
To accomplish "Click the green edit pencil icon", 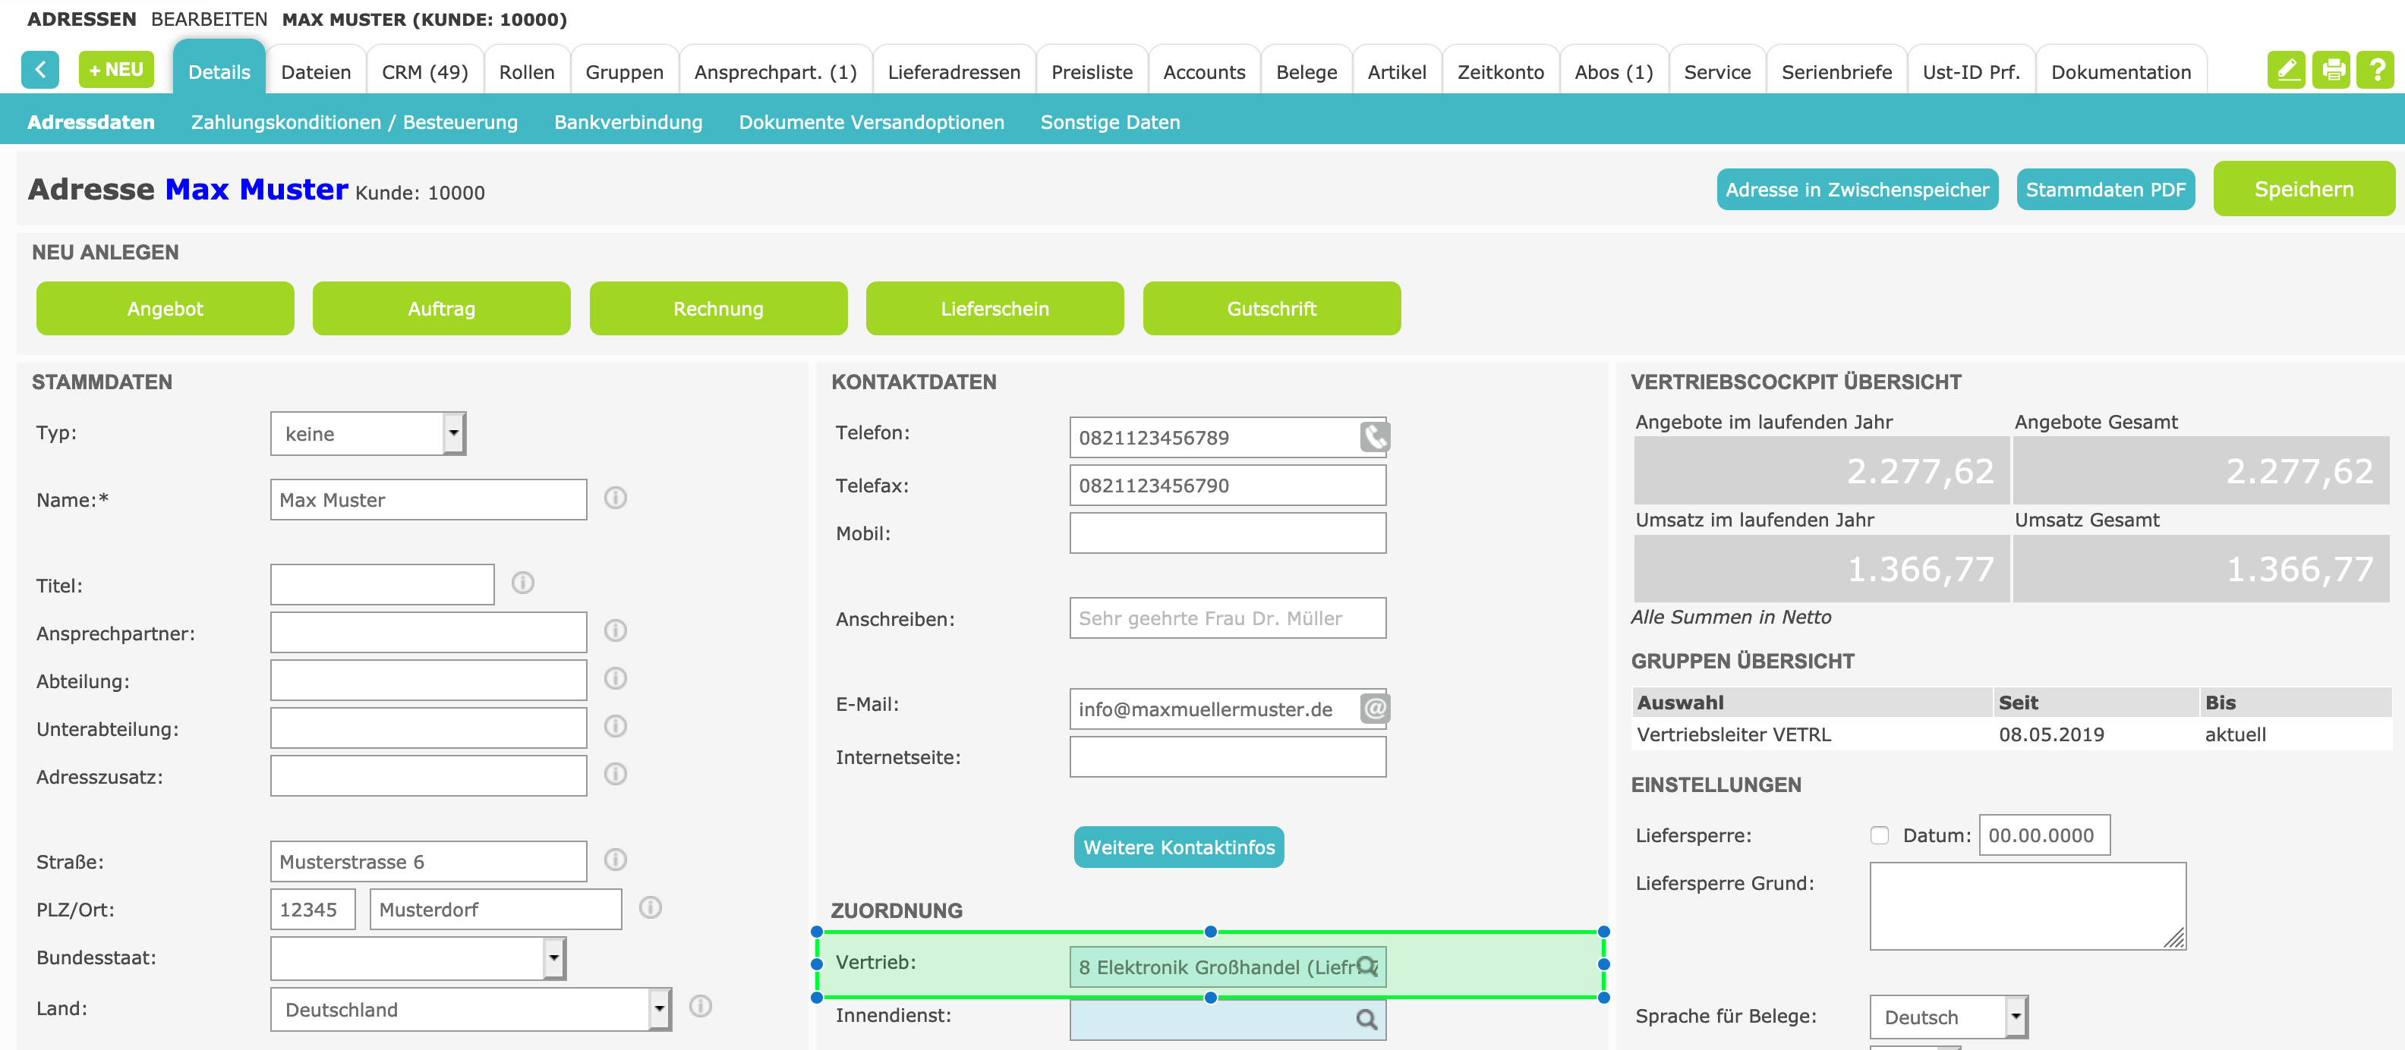I will coord(2286,70).
